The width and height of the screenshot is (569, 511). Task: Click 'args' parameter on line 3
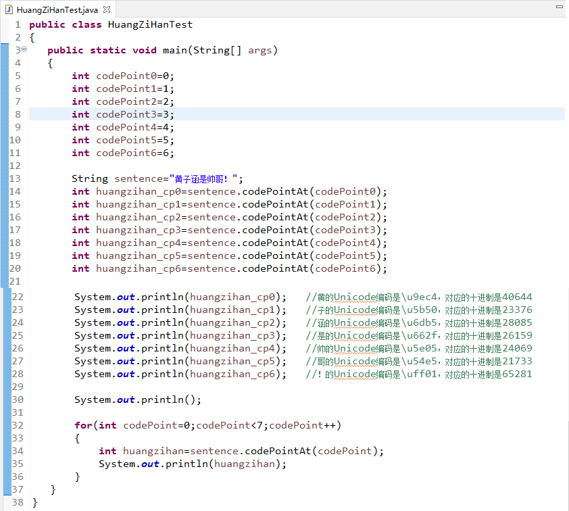(x=259, y=51)
